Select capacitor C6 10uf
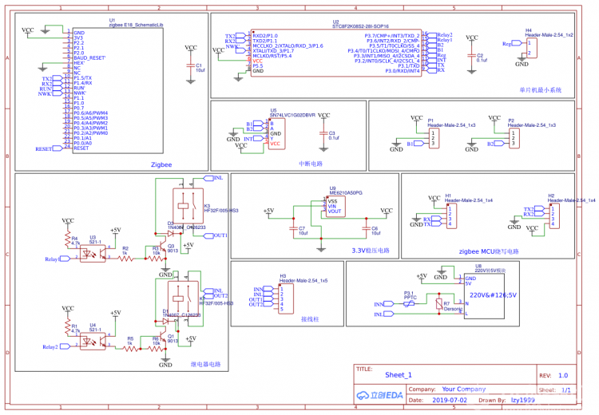Viewport: 599px width, 415px height. click(367, 228)
